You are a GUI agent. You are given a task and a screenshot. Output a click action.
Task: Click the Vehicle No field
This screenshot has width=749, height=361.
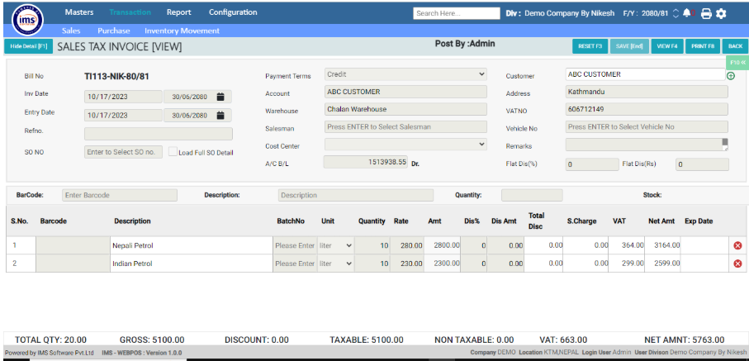(x=647, y=126)
